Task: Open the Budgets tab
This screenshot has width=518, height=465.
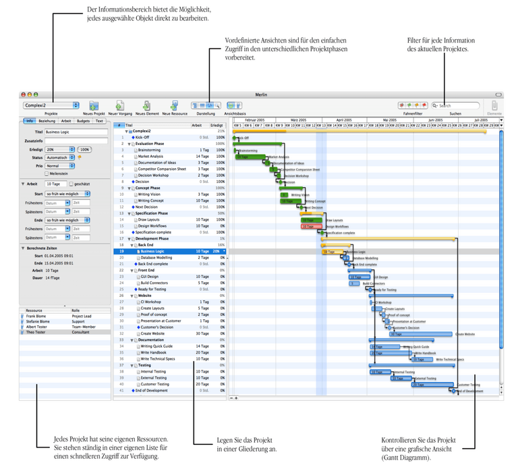Action: click(x=83, y=121)
